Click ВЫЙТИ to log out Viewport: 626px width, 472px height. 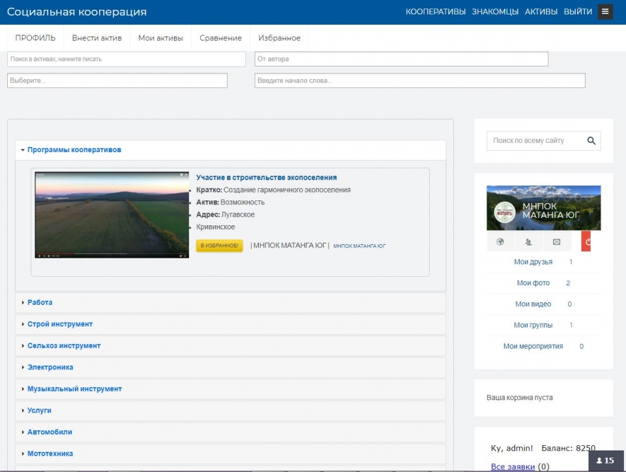578,12
